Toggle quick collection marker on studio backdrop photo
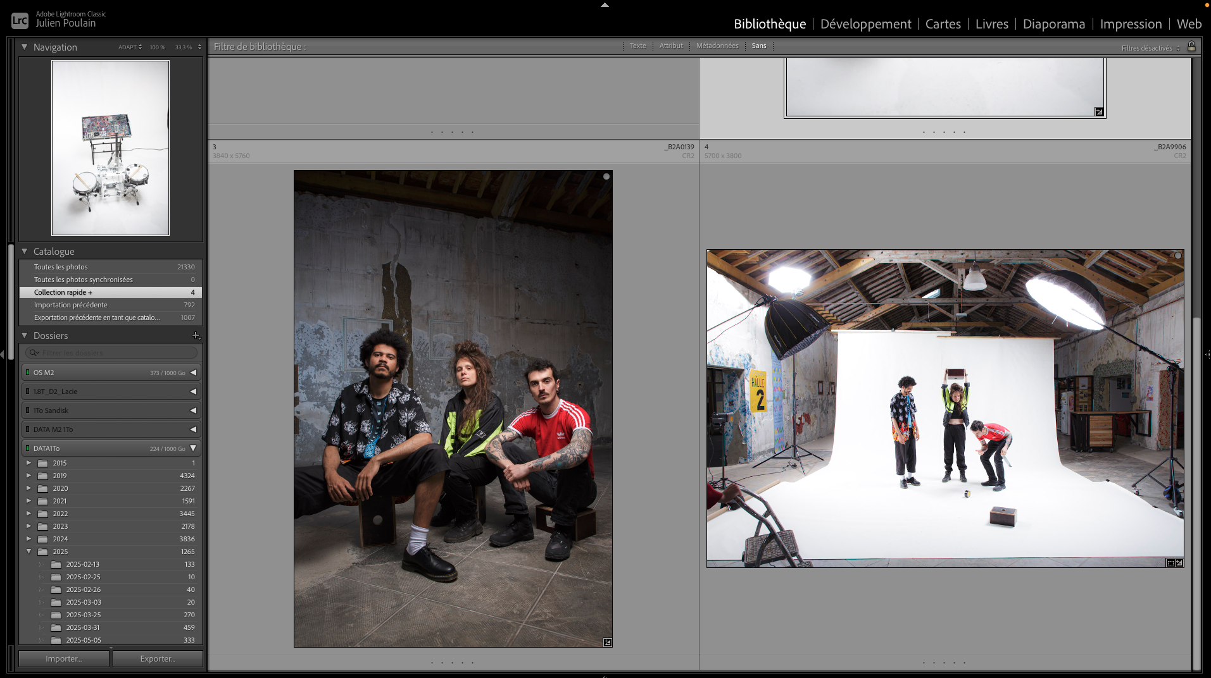Viewport: 1211px width, 678px height. [x=1177, y=256]
